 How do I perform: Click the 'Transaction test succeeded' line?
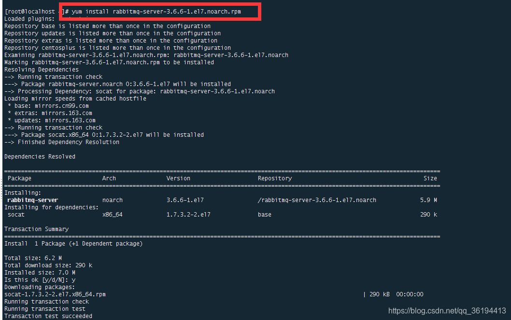point(48,316)
